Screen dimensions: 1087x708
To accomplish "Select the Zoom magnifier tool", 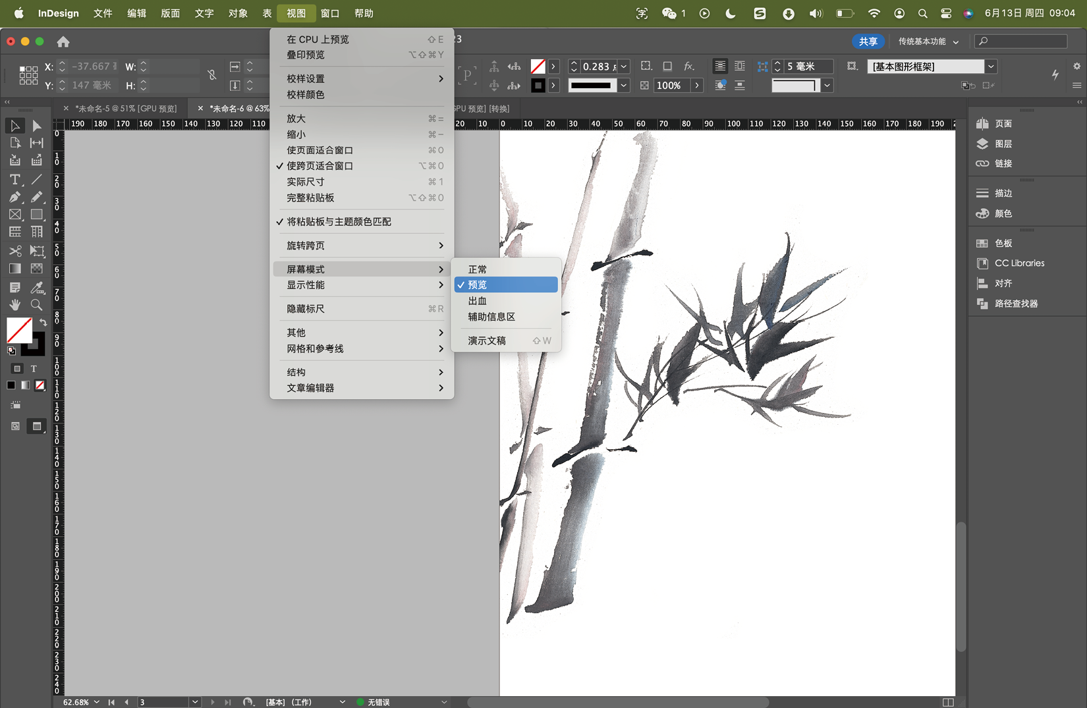I will [37, 305].
